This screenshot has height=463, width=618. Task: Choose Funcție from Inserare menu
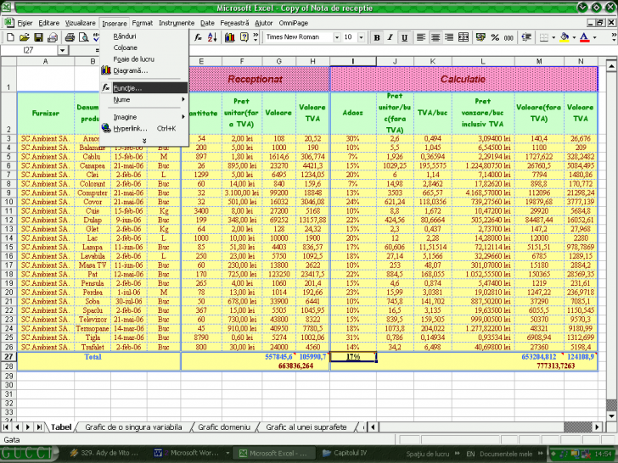pos(144,88)
